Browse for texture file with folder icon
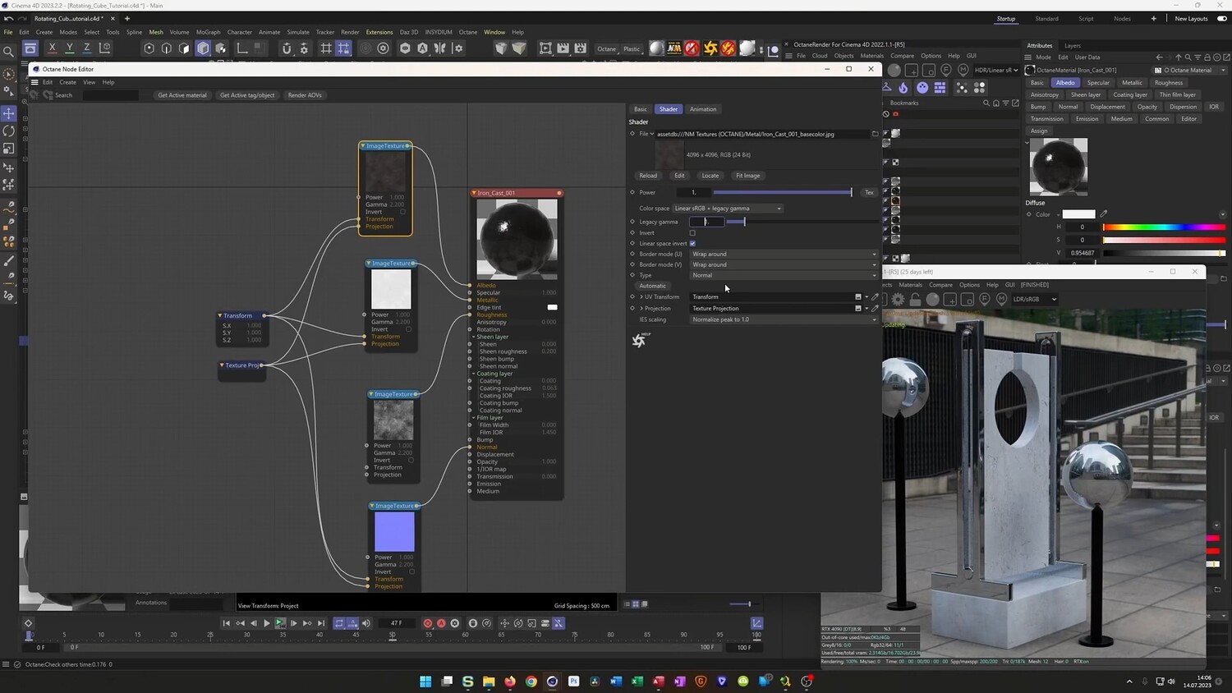Viewport: 1232px width, 693px height. pos(875,134)
